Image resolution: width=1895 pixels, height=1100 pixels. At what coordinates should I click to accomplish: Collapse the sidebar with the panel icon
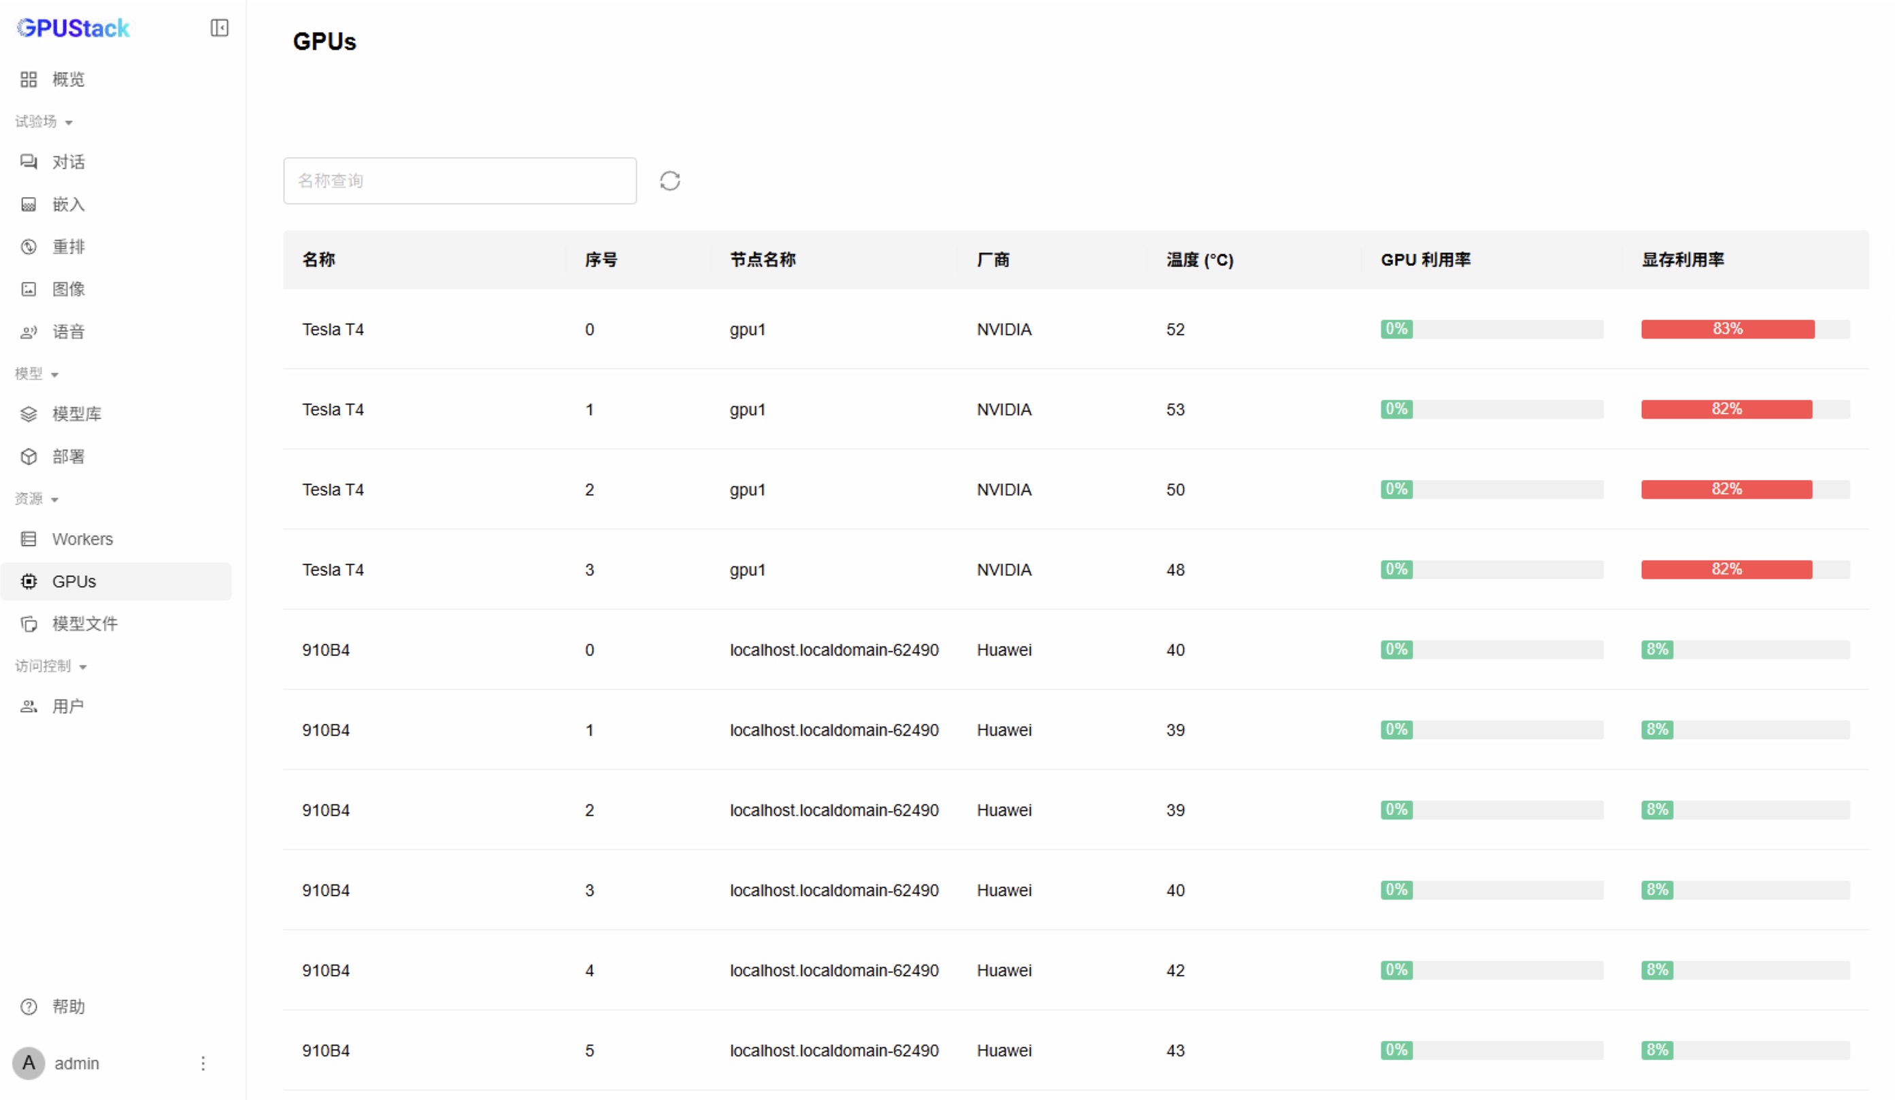[x=219, y=28]
